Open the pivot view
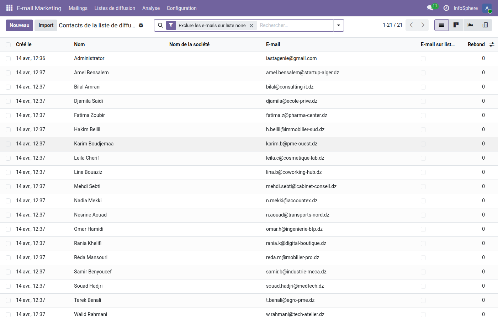This screenshot has width=498, height=320. tap(485, 25)
